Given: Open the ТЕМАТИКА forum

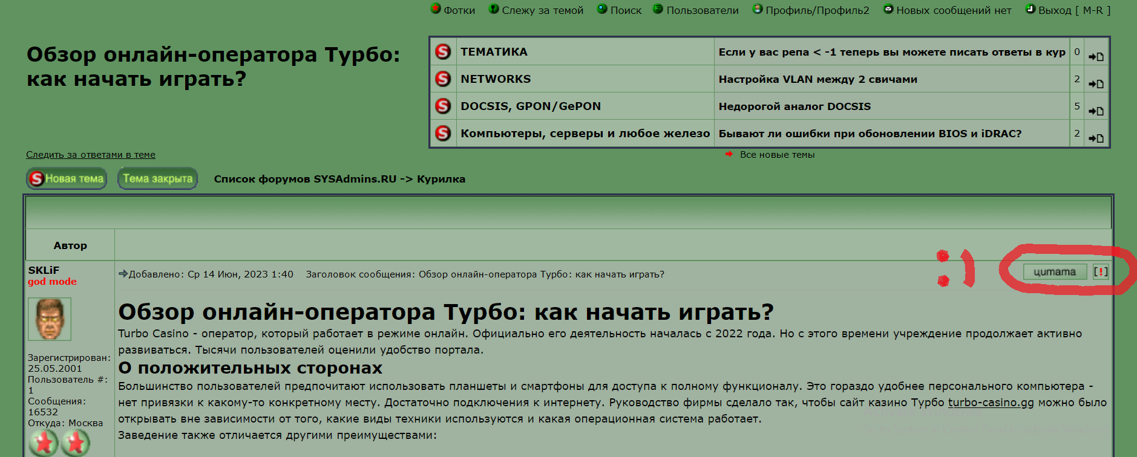Looking at the screenshot, I should [494, 52].
